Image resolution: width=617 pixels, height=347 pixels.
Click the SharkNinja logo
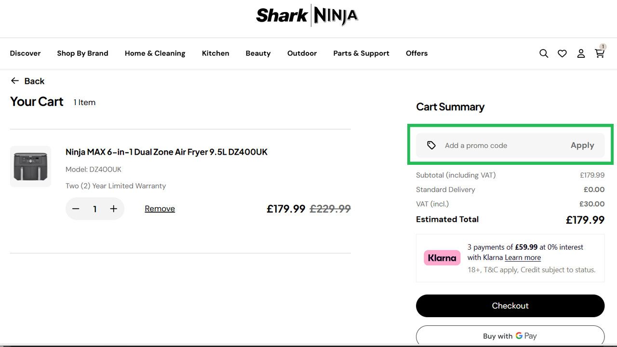pyautogui.click(x=307, y=15)
